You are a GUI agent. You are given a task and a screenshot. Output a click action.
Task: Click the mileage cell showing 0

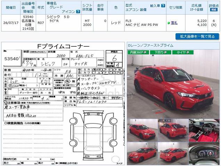(100, 23)
